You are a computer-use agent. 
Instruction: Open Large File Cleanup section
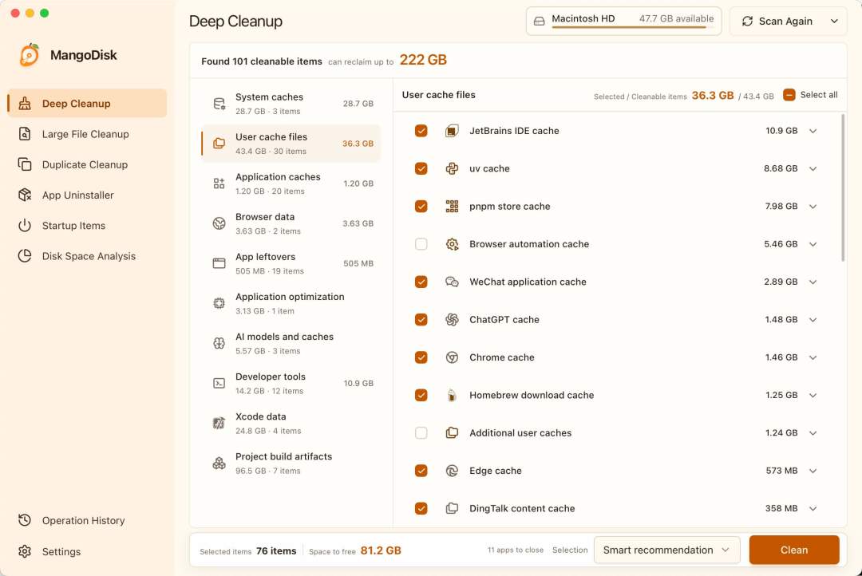point(88,134)
